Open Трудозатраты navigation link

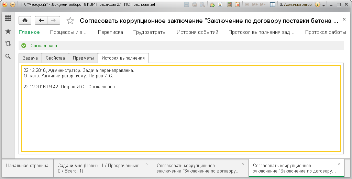tap(150, 32)
